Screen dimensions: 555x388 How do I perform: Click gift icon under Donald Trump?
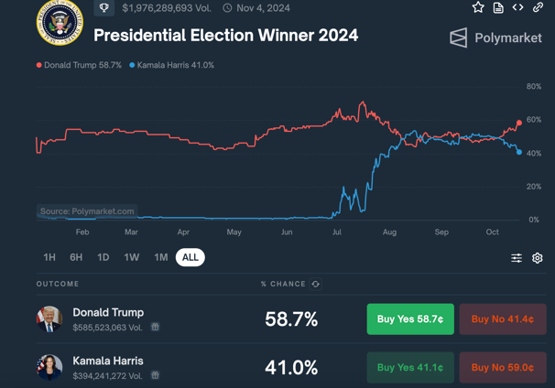155,327
